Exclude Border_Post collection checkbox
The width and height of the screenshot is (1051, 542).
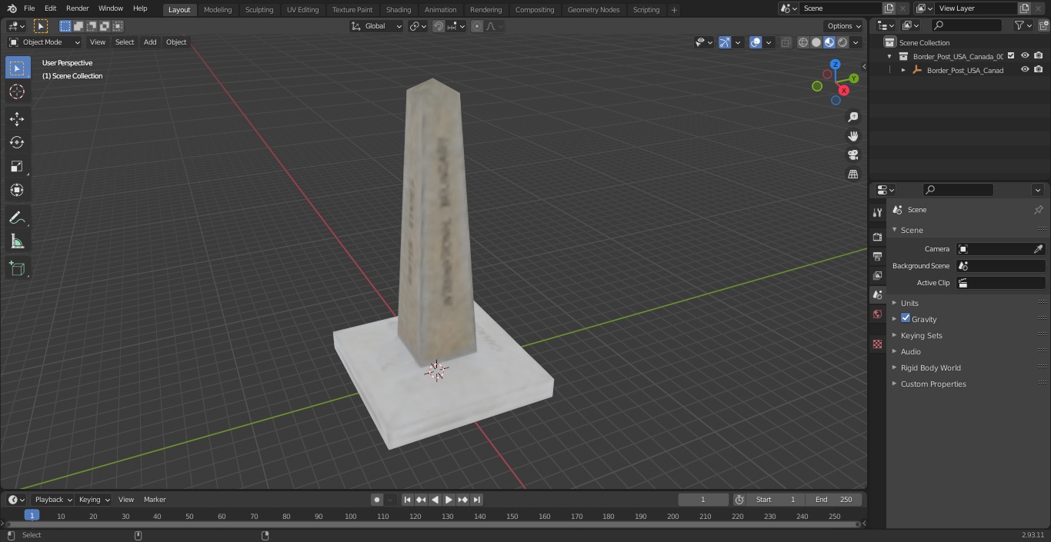click(x=1011, y=56)
